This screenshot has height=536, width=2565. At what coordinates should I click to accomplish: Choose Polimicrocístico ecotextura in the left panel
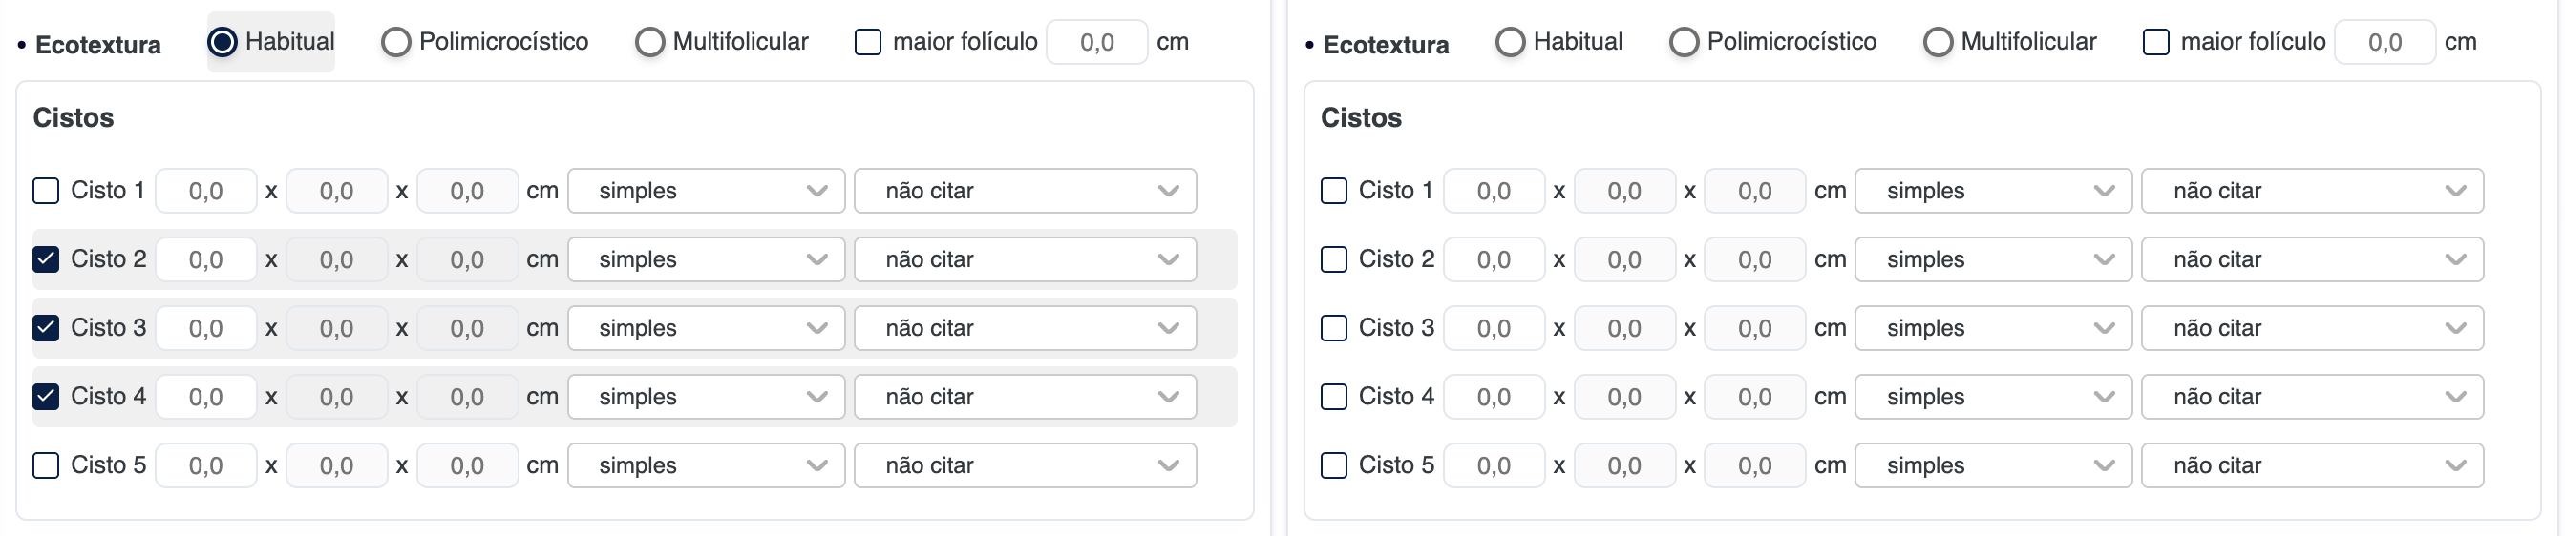pyautogui.click(x=395, y=42)
